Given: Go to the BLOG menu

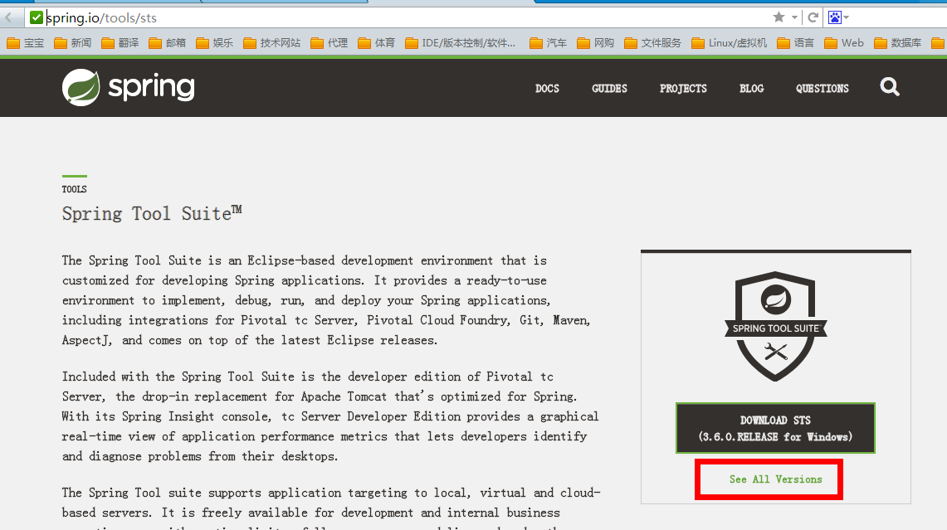Looking at the screenshot, I should 751,88.
